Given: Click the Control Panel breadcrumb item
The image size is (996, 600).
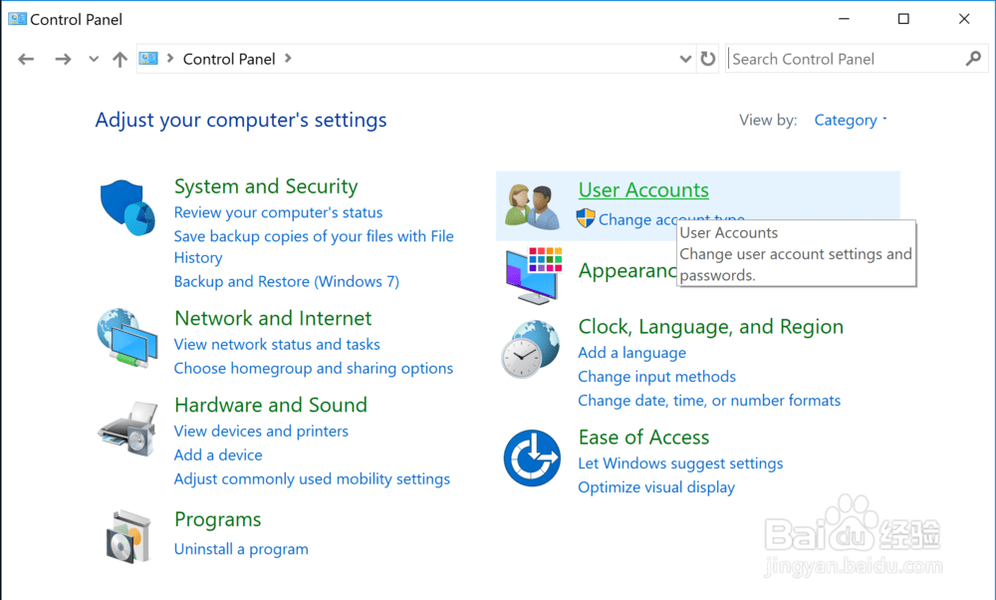Looking at the screenshot, I should [x=229, y=59].
